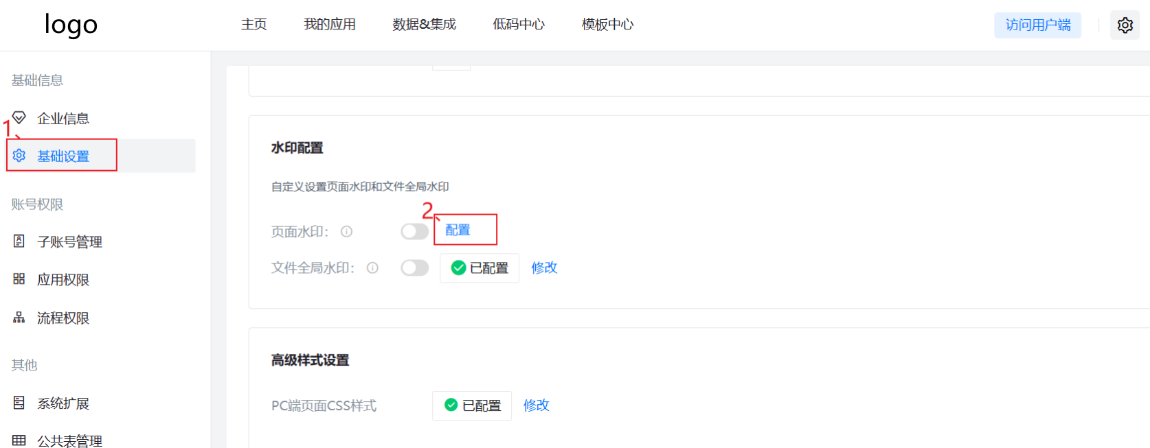Click the 流程权限 hierarchy icon

pos(19,318)
